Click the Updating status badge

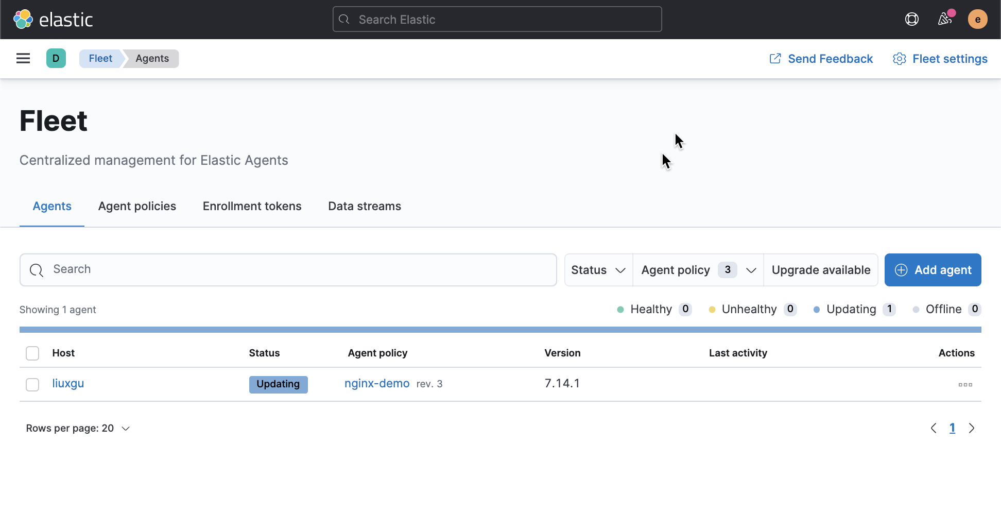tap(278, 384)
